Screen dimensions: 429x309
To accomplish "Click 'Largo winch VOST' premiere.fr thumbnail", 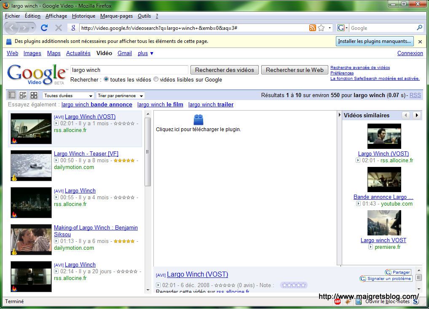I will pyautogui.click(x=384, y=223).
